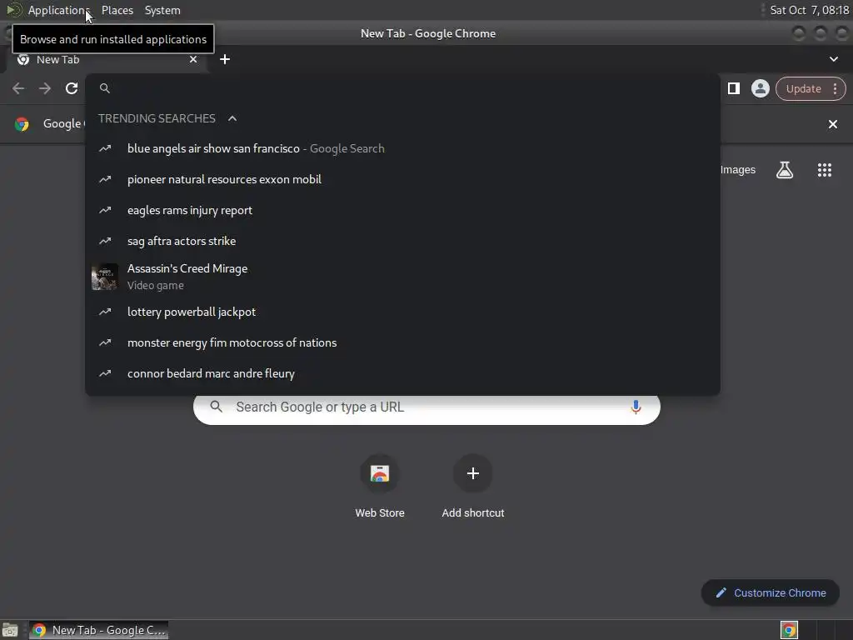Choose Assassin's Creed Mirage suggestion
853x640 pixels.
pyautogui.click(x=402, y=277)
